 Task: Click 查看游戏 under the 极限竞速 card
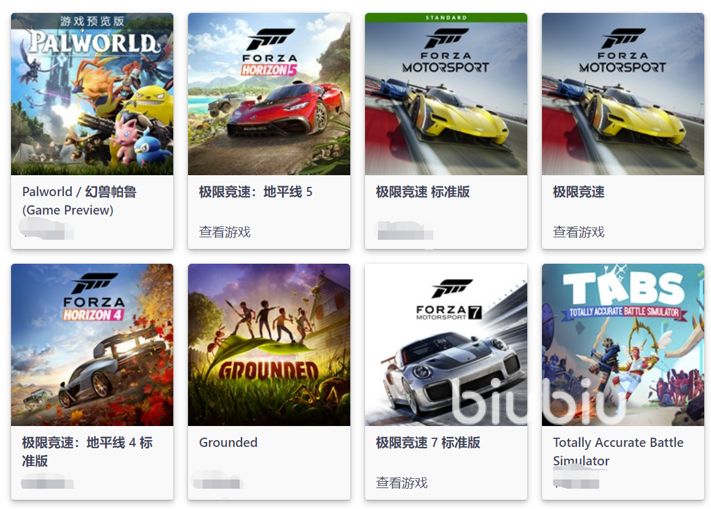coord(579,232)
